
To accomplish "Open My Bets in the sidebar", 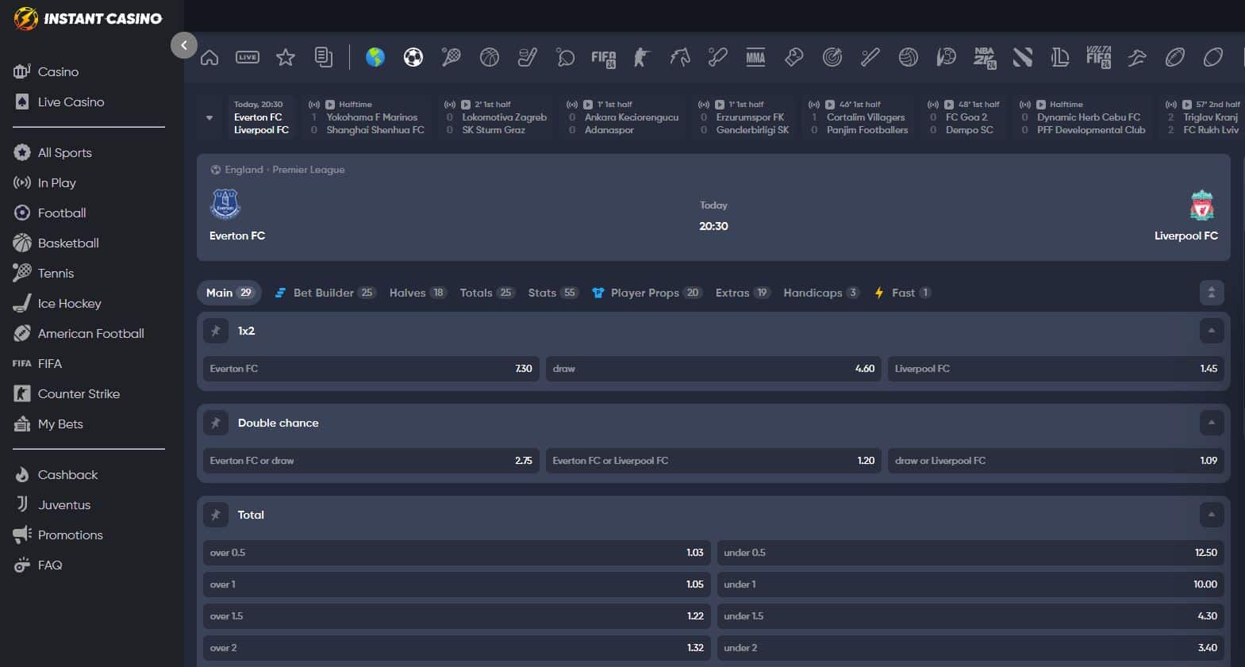I will coord(48,424).
